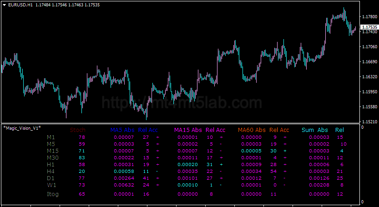The width and height of the screenshot is (379, 207).
Task: Click MA60 Rel value 54 in H4 row
Action: coord(273,172)
